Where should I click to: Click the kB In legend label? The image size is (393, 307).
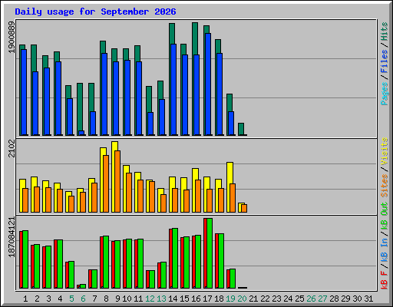click(x=385, y=251)
